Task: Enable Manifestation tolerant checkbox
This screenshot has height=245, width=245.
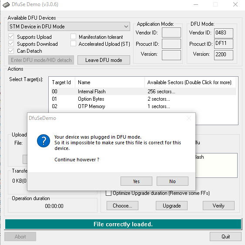Action: point(73,37)
